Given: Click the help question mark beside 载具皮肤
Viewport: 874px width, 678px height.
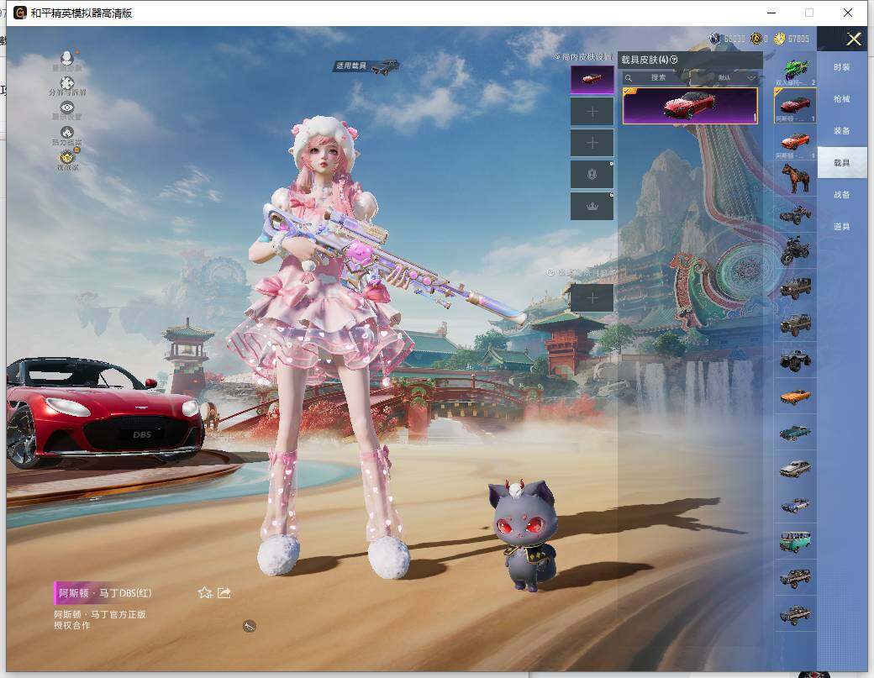Looking at the screenshot, I should pos(674,60).
